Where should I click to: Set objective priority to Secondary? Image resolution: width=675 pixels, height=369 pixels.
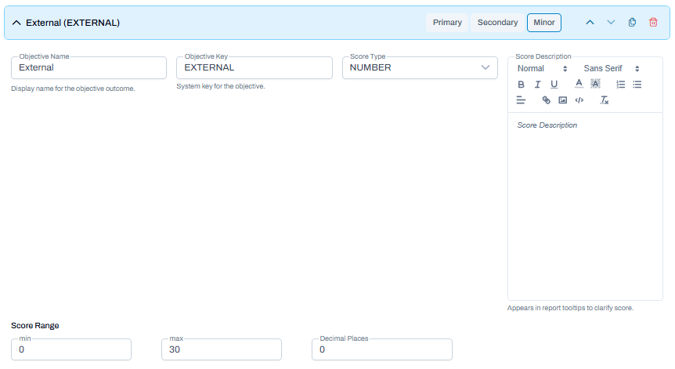click(497, 23)
